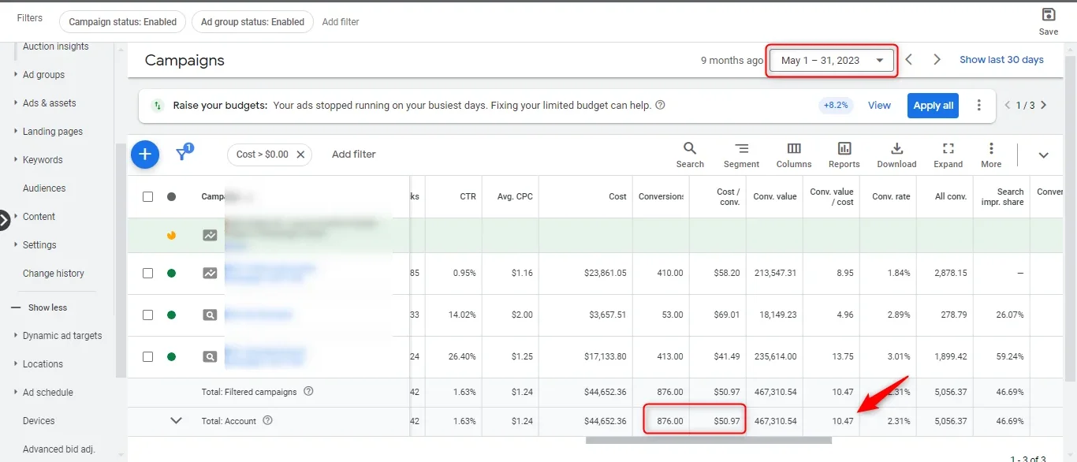Open Change history page
Image resolution: width=1077 pixels, height=462 pixels.
(x=54, y=274)
